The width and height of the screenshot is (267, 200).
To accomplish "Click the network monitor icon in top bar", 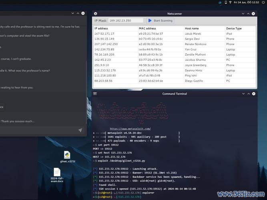I will tap(220, 2).
